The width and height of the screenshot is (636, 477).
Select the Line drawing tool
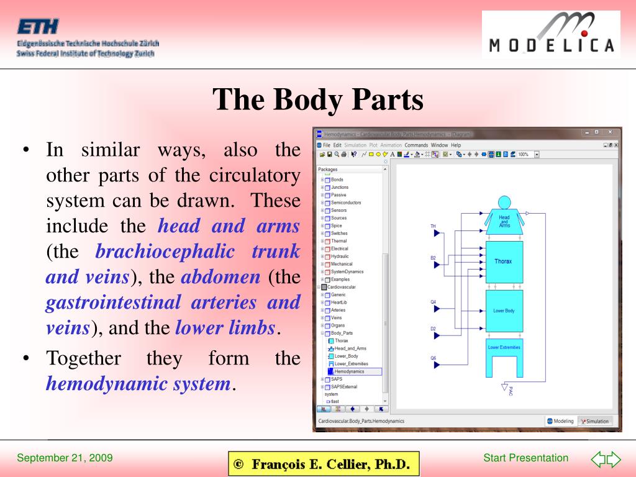click(364, 154)
